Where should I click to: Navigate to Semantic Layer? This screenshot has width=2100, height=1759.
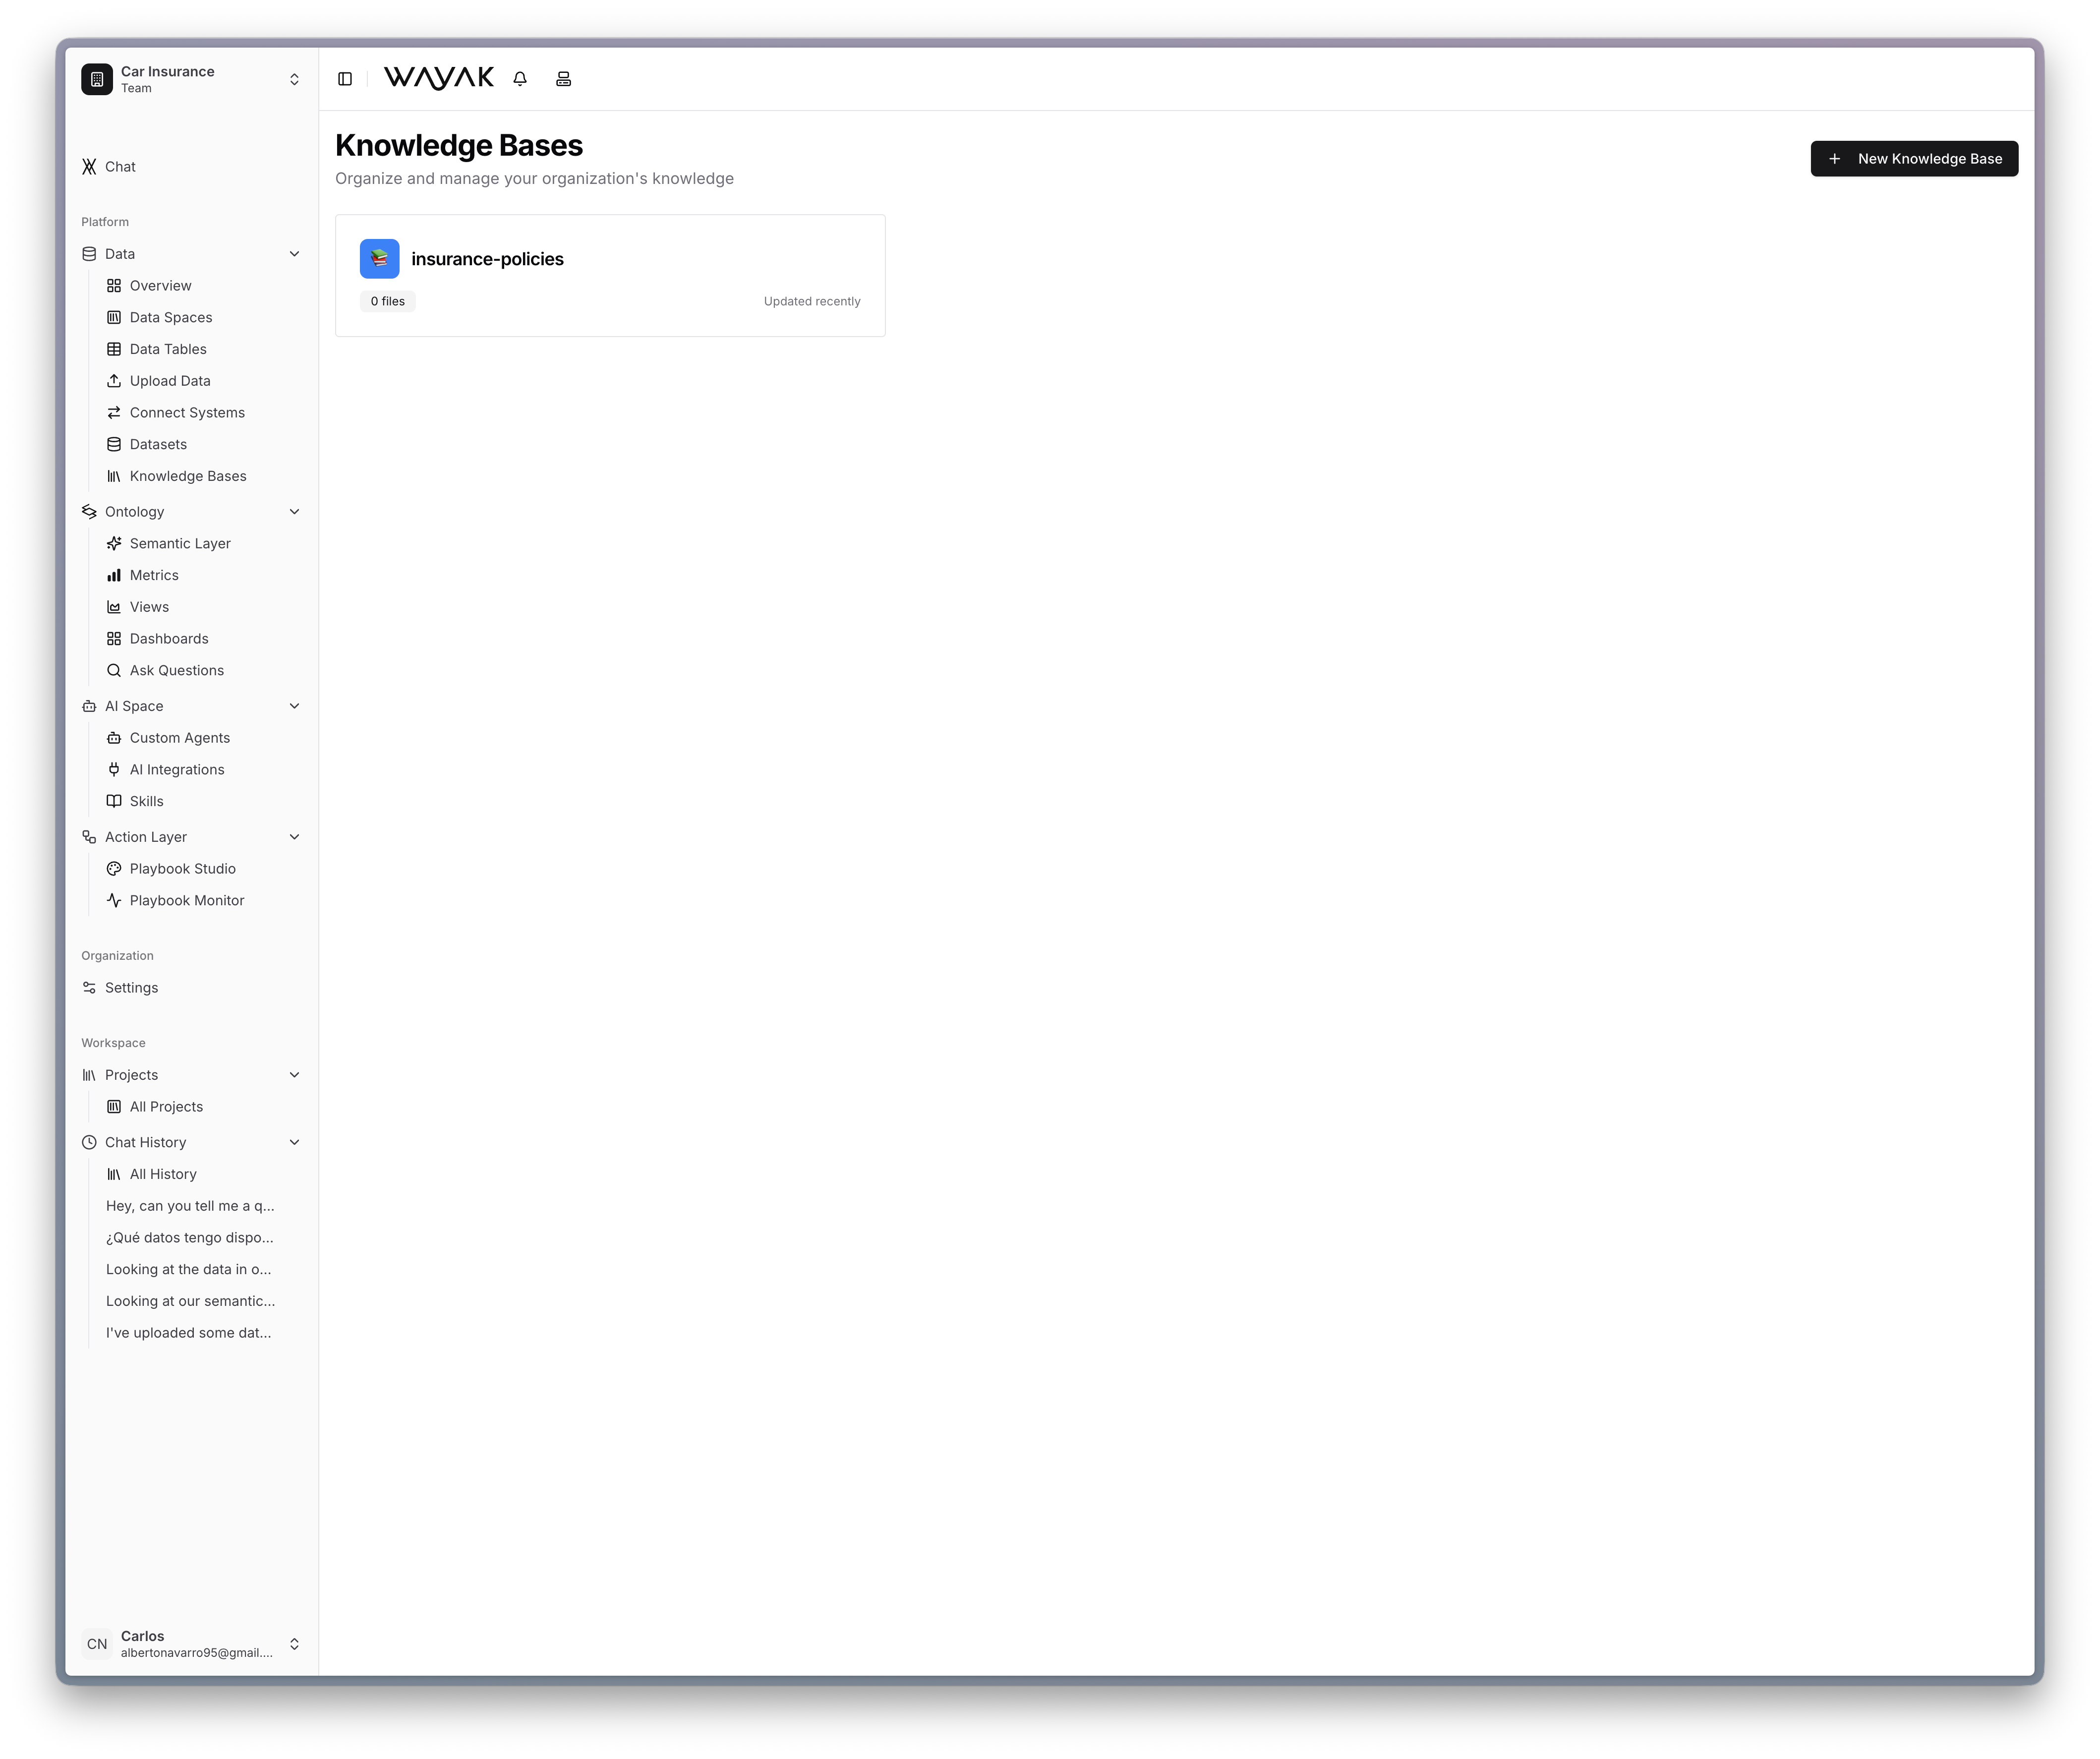[180, 544]
